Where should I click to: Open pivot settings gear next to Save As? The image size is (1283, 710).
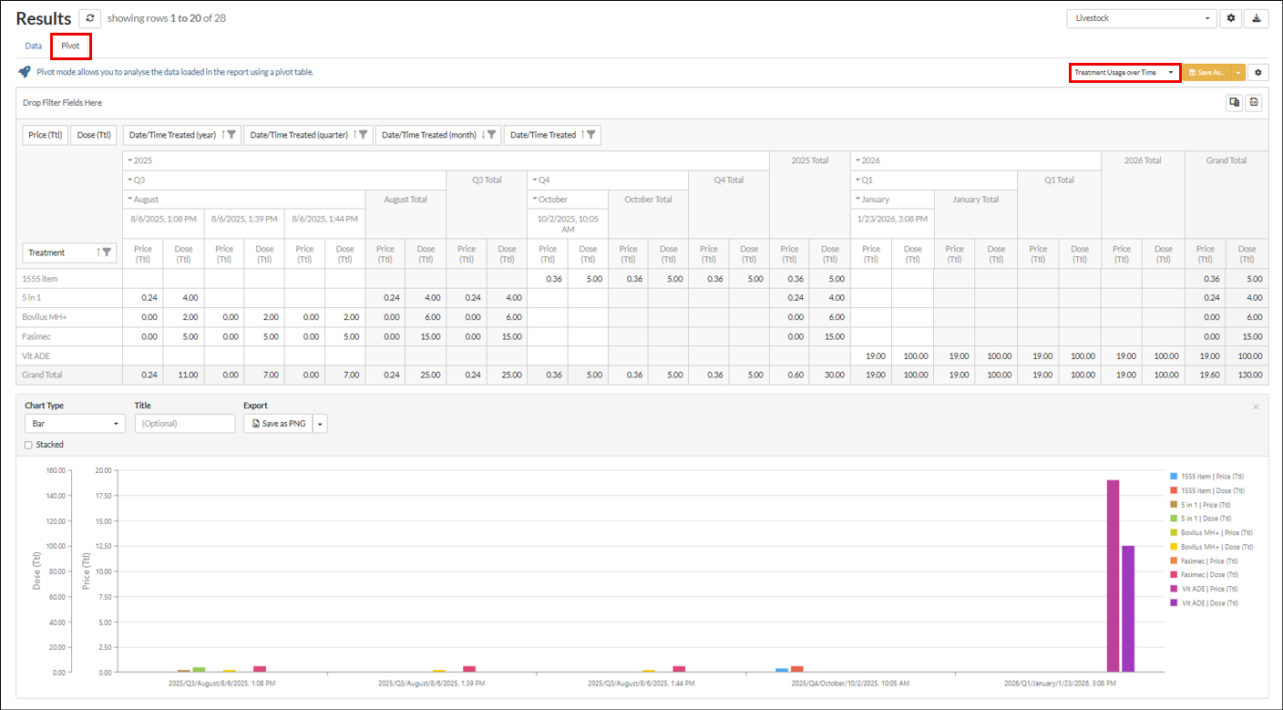pyautogui.click(x=1257, y=72)
